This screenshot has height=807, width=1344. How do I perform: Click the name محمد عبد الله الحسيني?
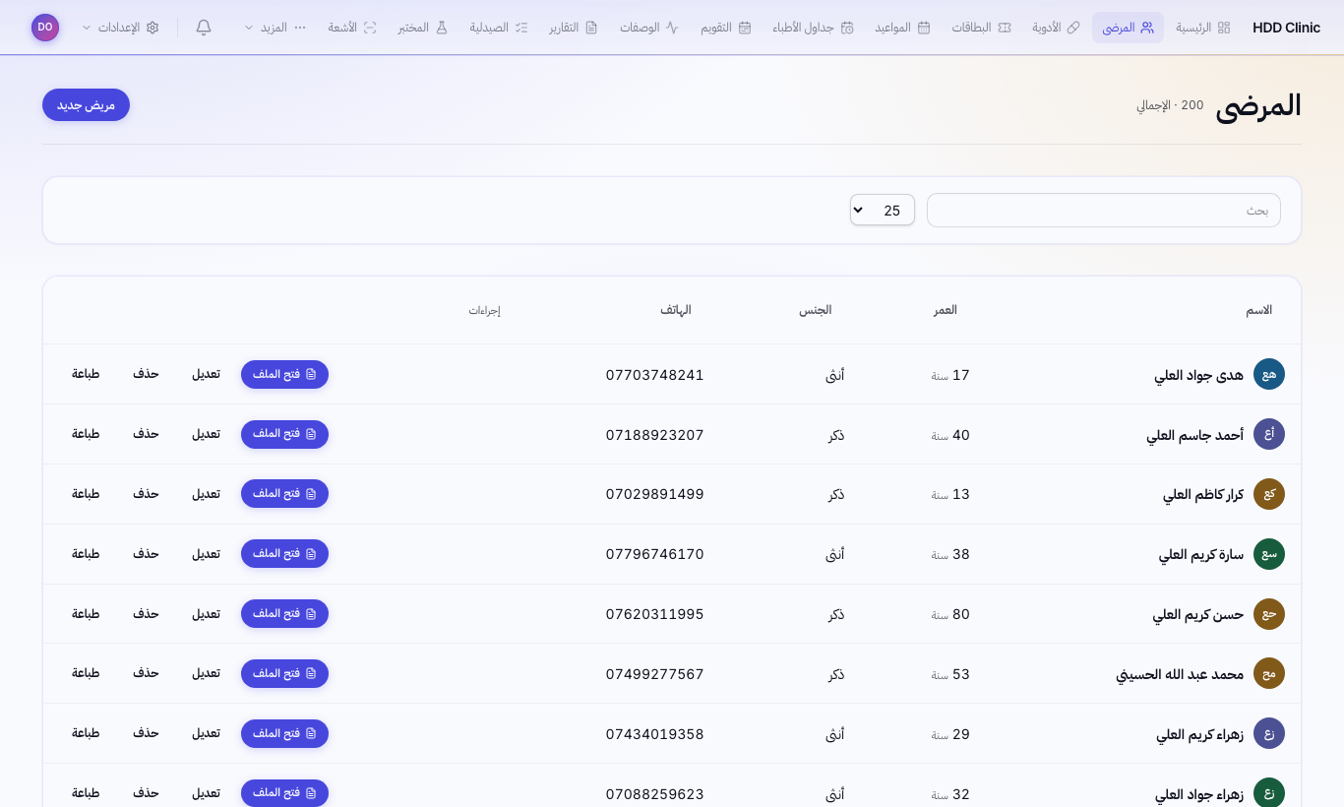point(1180,674)
